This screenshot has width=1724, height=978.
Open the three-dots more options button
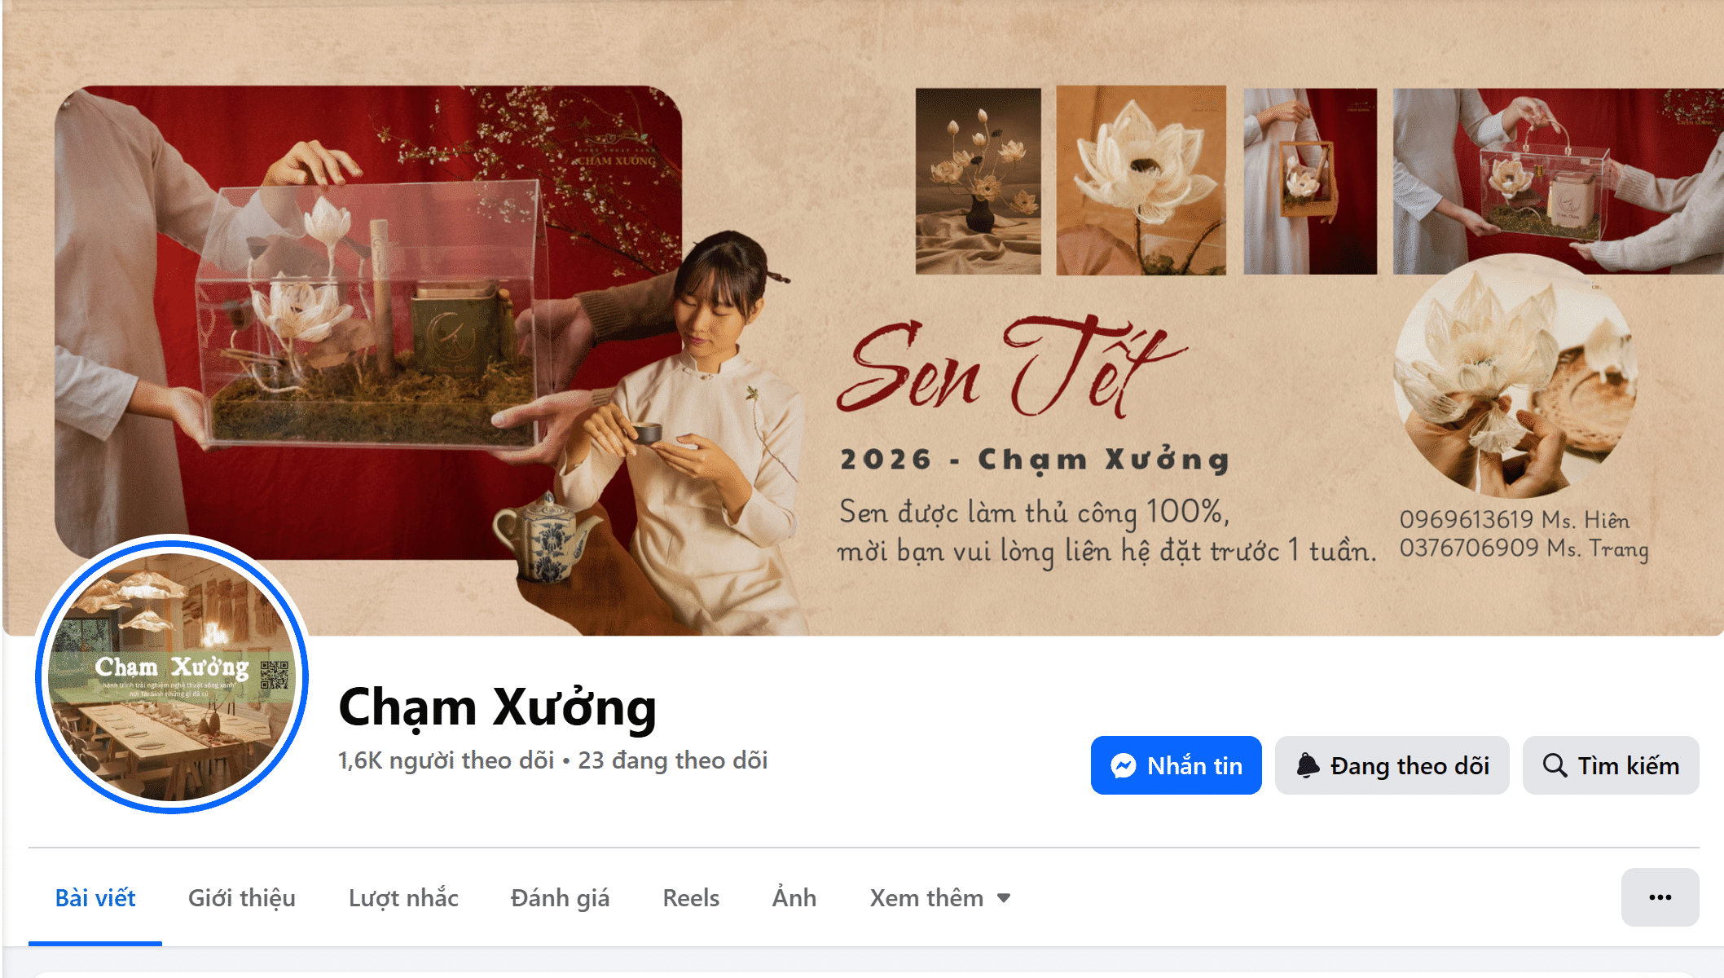point(1660,897)
